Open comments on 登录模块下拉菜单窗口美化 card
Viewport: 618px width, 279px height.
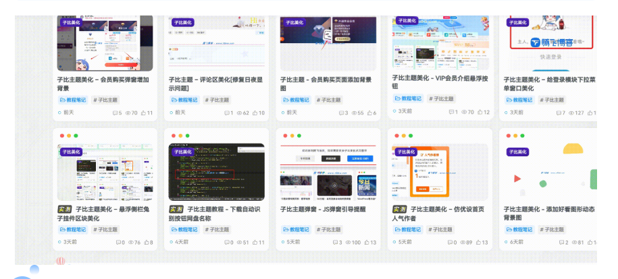(559, 113)
